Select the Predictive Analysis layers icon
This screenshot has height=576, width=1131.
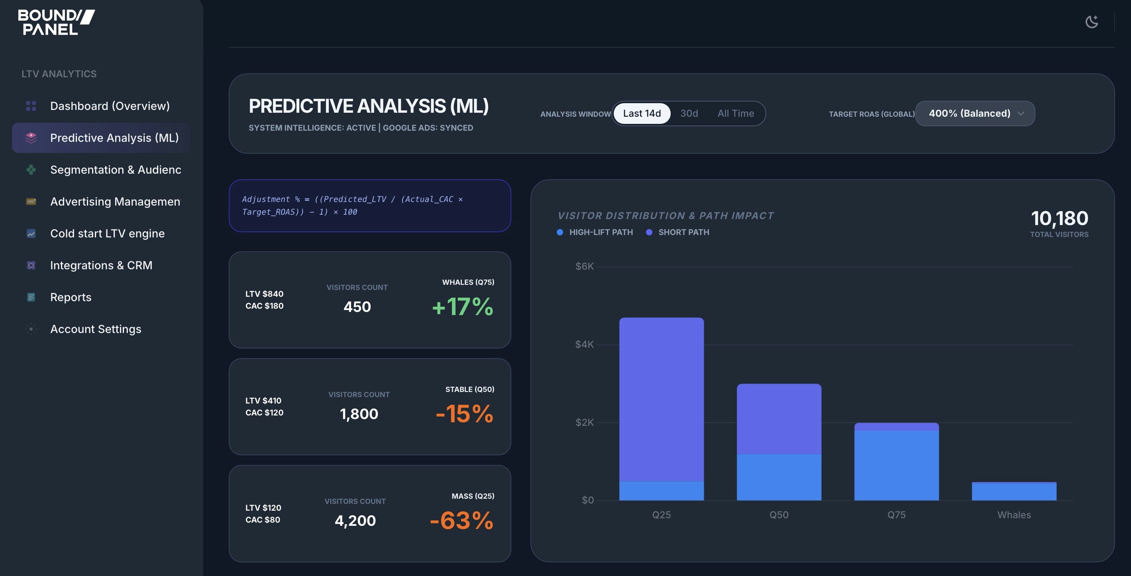tap(30, 137)
